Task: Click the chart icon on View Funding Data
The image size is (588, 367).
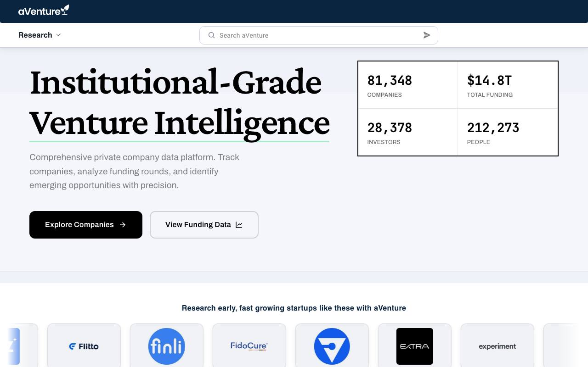Action: pyautogui.click(x=239, y=225)
